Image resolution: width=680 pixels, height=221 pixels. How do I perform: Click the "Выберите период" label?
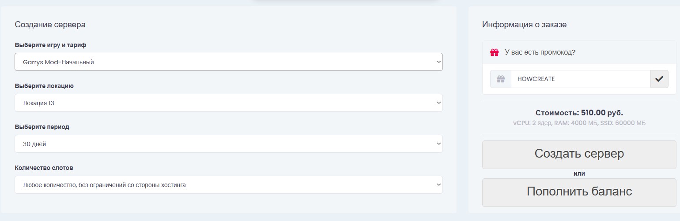pyautogui.click(x=42, y=127)
